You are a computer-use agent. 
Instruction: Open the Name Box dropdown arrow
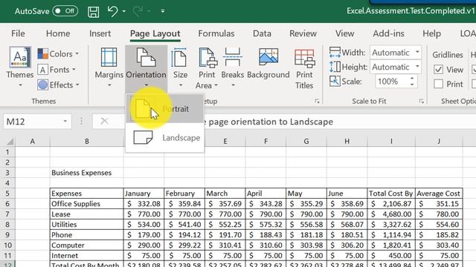(x=65, y=122)
